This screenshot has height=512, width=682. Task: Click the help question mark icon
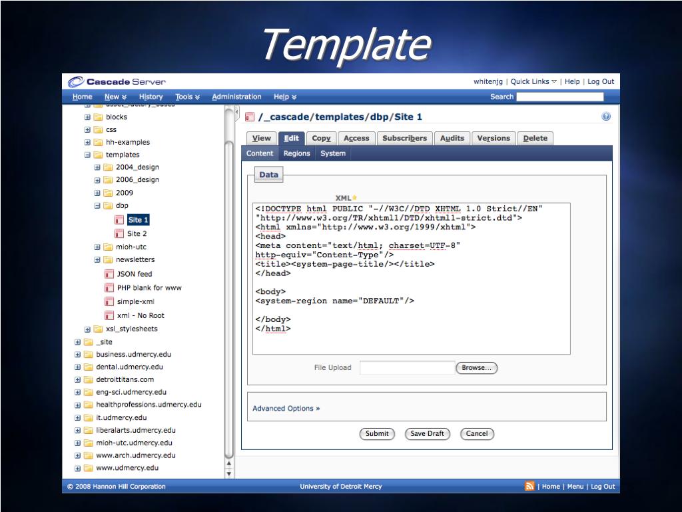[x=606, y=116]
